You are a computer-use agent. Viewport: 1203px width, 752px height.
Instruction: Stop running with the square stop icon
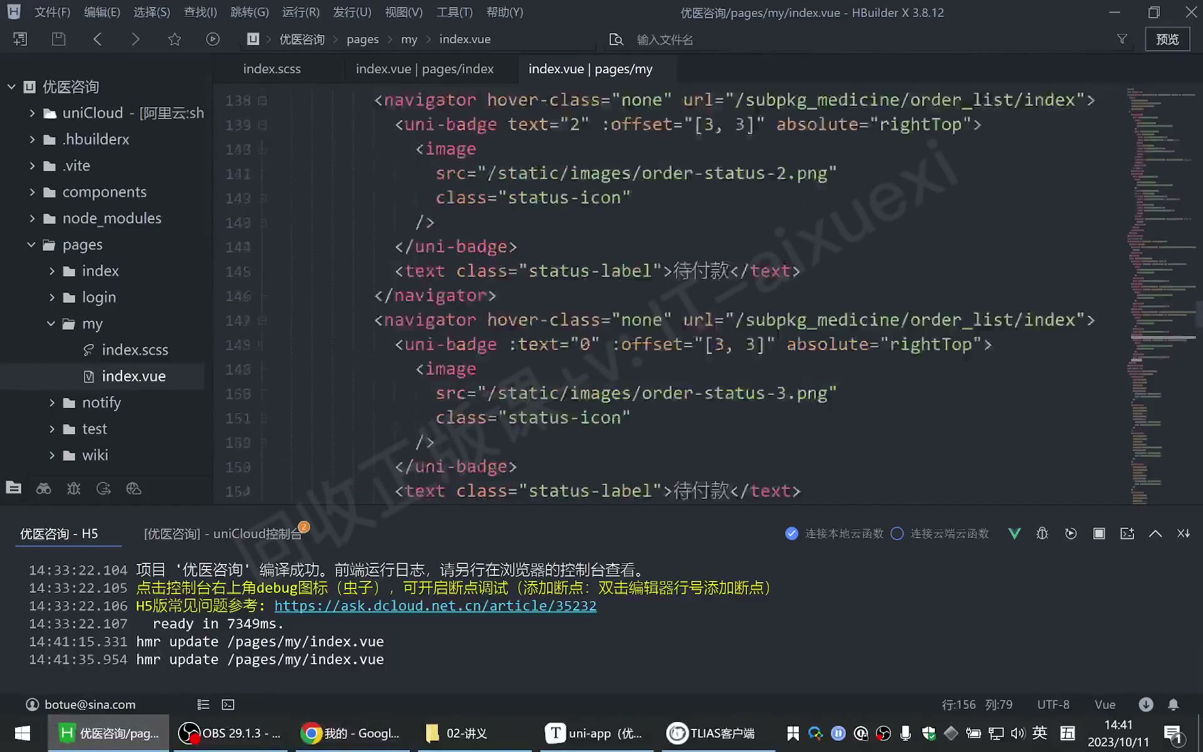coord(1099,533)
